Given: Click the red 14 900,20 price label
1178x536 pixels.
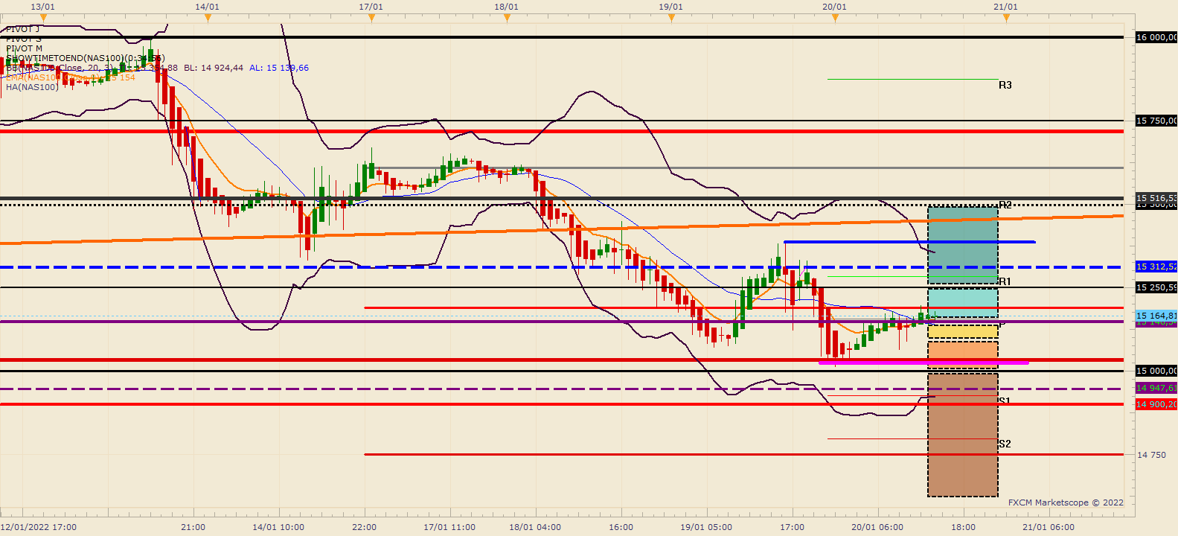Looking at the screenshot, I should click(x=1156, y=404).
